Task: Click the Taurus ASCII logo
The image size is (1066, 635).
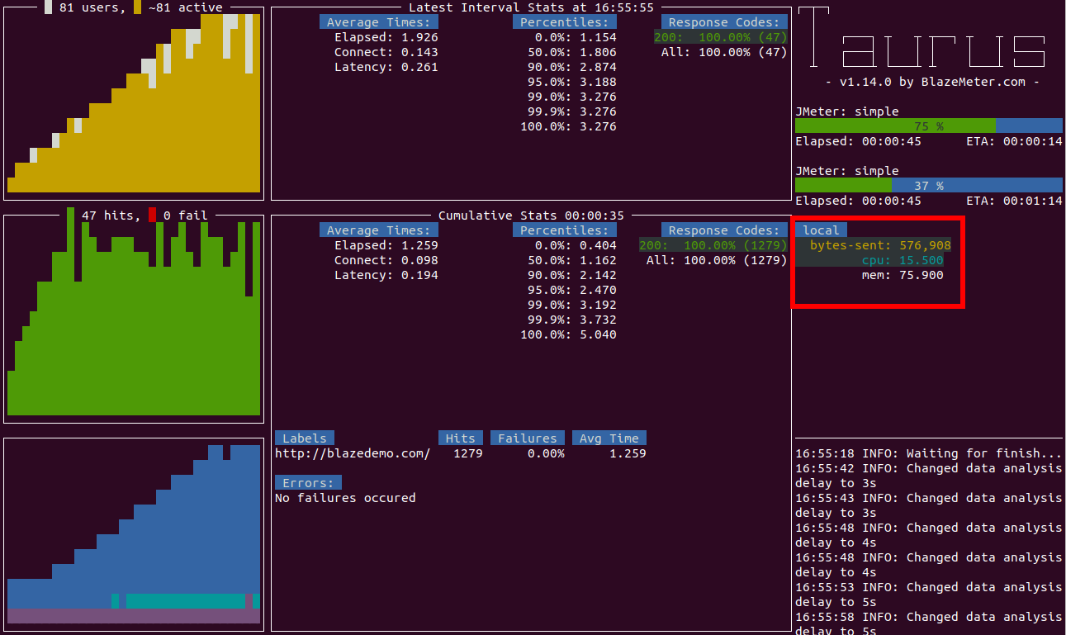Action: coord(922,37)
